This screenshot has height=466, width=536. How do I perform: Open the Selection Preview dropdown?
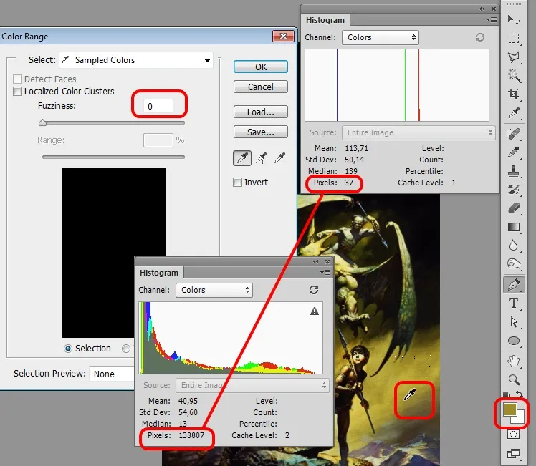tap(112, 374)
